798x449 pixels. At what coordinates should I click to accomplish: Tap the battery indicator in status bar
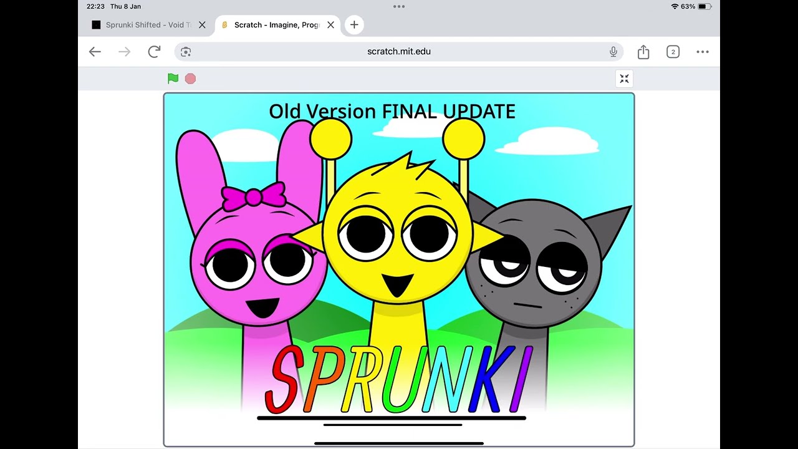pyautogui.click(x=704, y=6)
